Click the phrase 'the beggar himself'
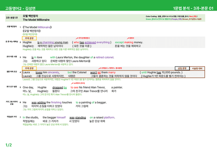The height and width of the screenshot is (154, 217). 54,117
